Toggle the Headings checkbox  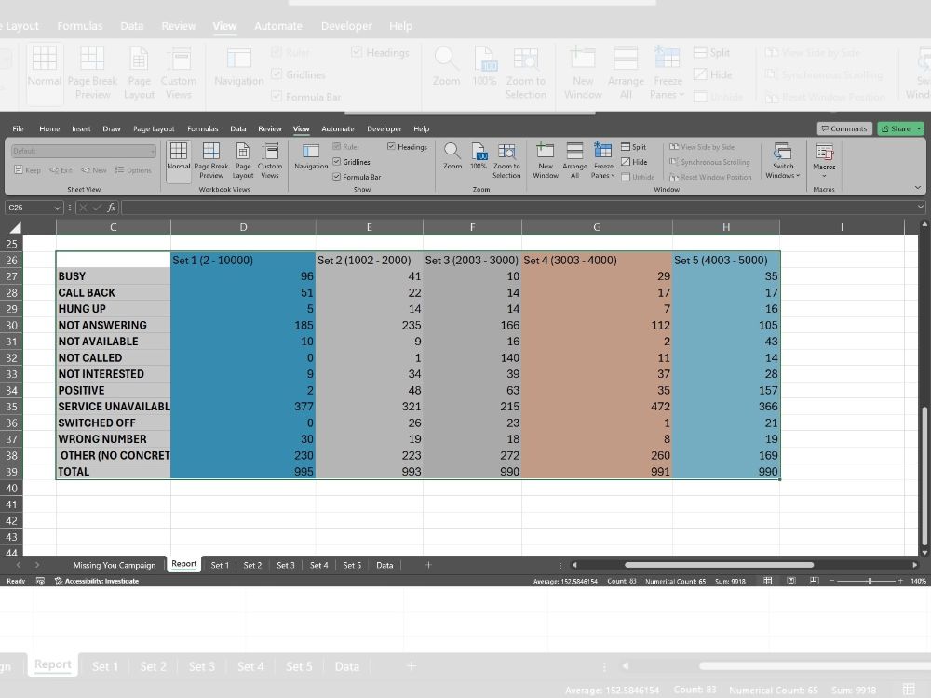391,147
